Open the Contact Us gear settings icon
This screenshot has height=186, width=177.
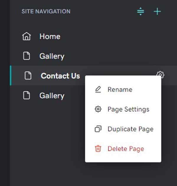click(x=160, y=74)
